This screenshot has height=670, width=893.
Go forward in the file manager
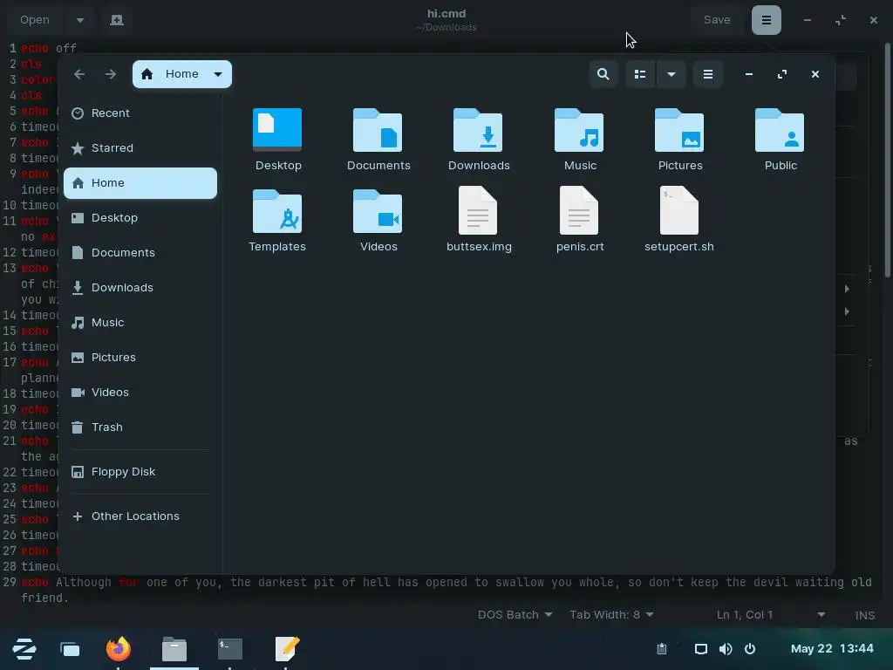(x=111, y=74)
